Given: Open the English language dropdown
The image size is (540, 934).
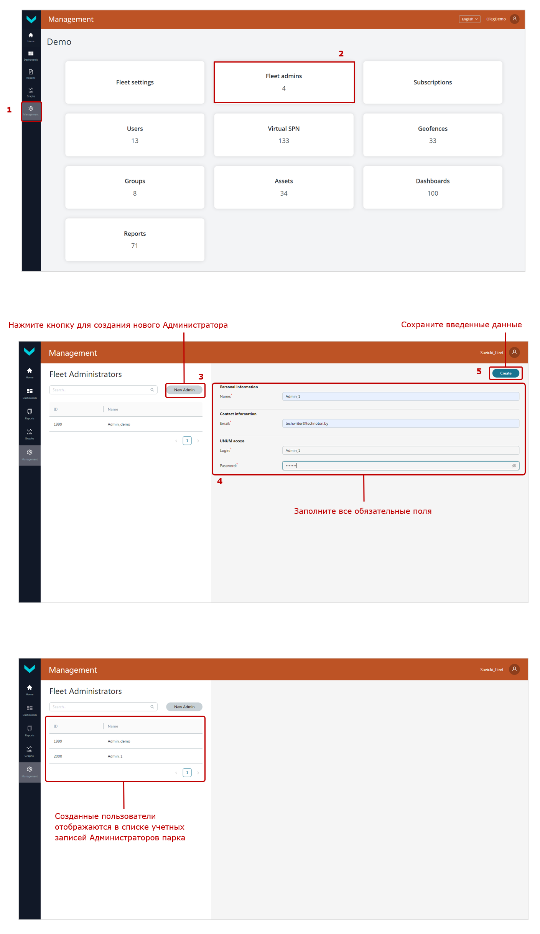Looking at the screenshot, I should (469, 19).
